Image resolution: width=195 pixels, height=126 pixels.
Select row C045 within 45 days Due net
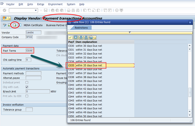pyautogui.click(x=101, y=101)
